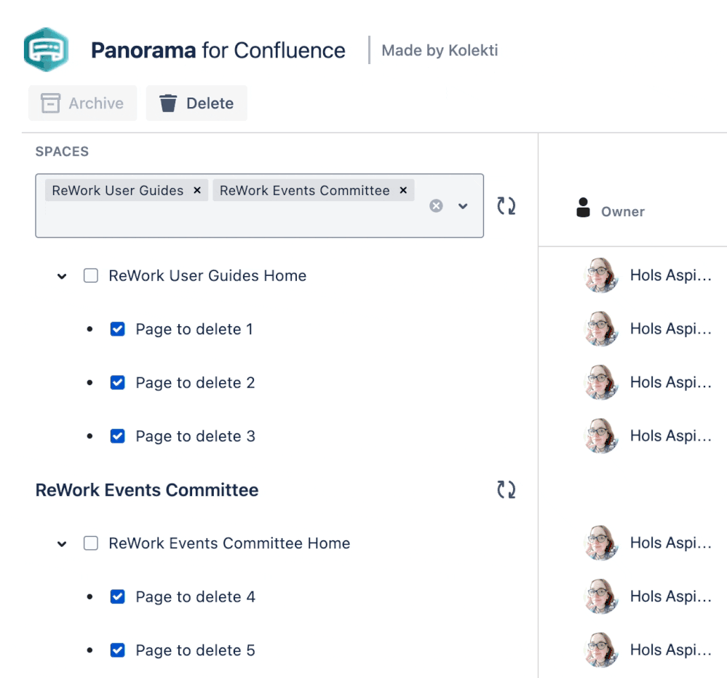Image resolution: width=727 pixels, height=678 pixels.
Task: Collapse the ReWork User Guides Home tree
Action: click(62, 276)
